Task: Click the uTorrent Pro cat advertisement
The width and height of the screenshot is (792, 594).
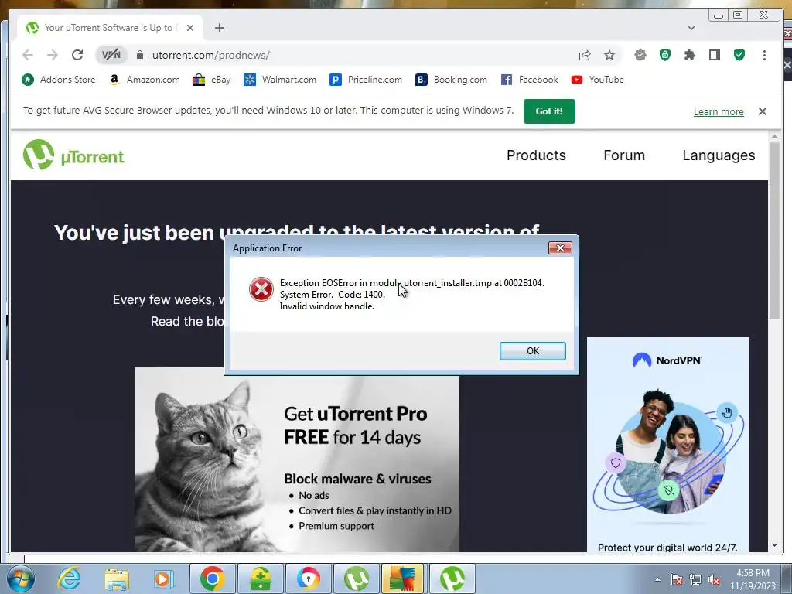Action: click(297, 459)
